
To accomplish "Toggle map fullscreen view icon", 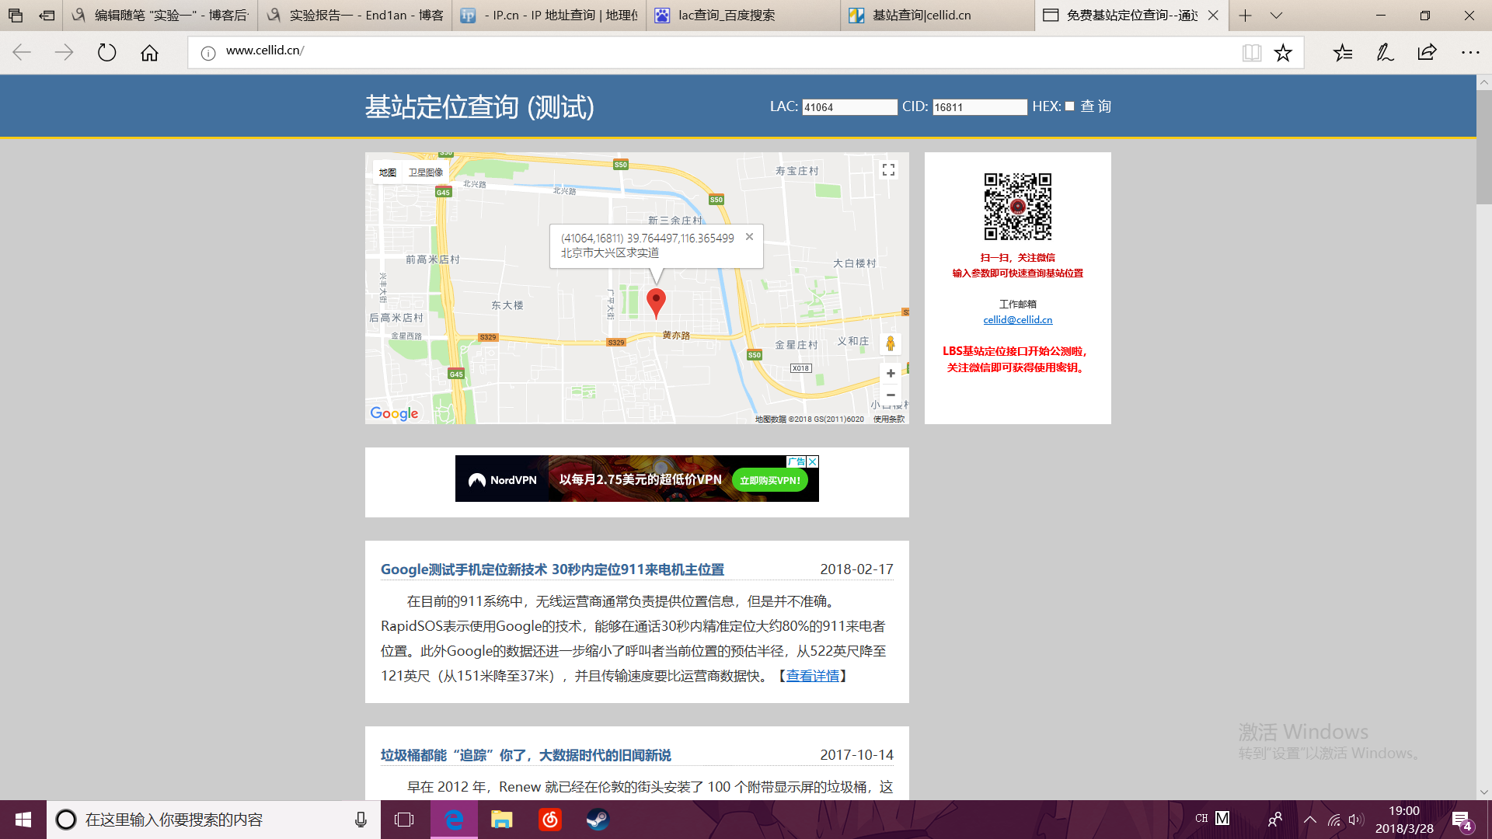I will click(x=889, y=169).
